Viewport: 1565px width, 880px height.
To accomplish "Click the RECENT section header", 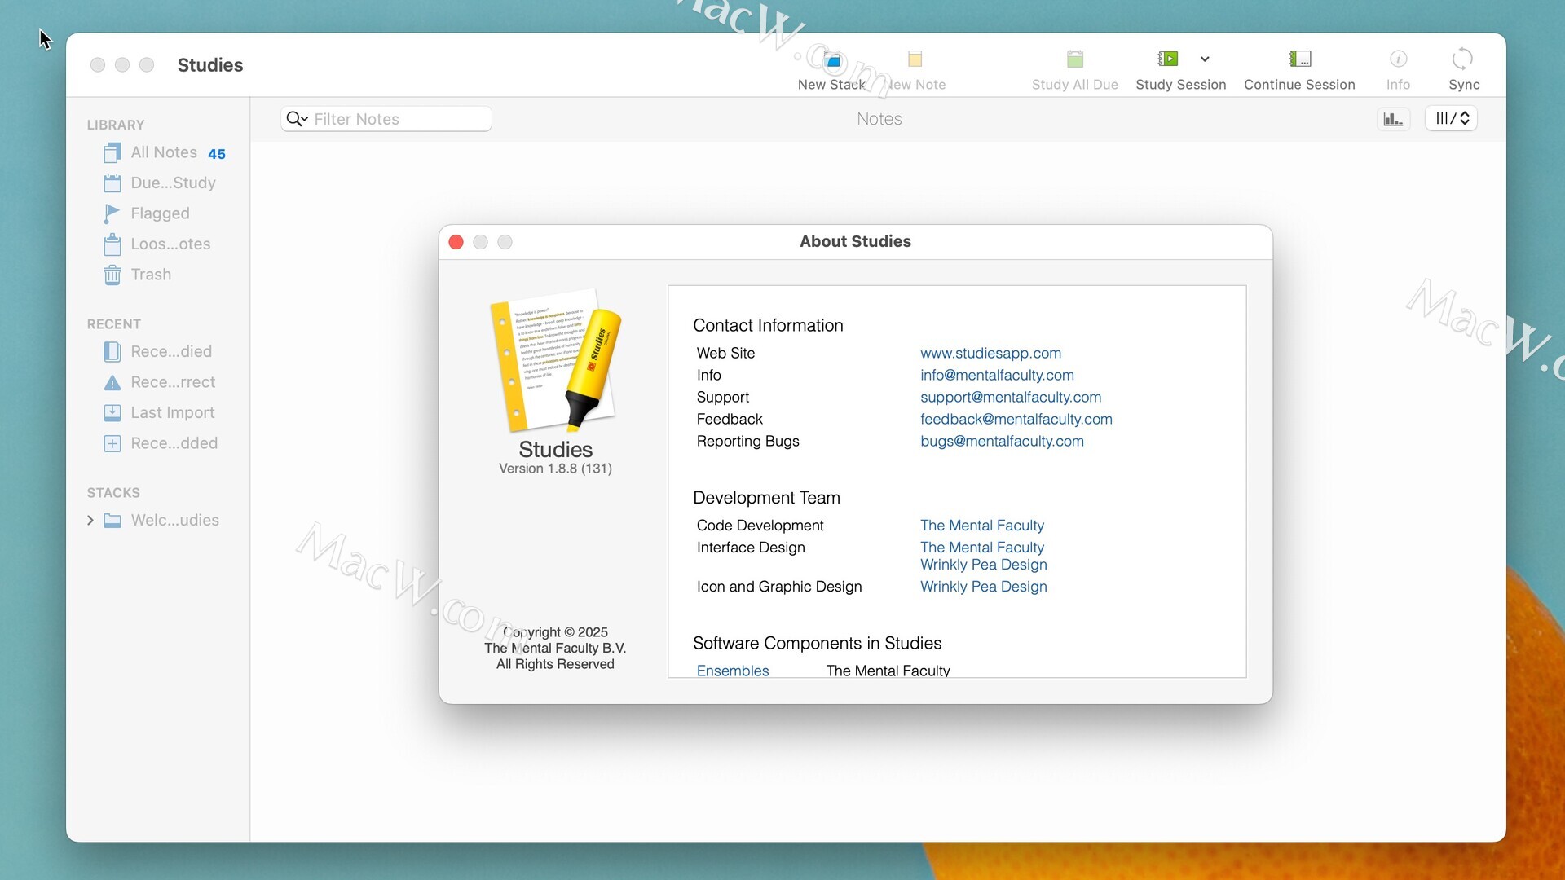I will [x=114, y=324].
